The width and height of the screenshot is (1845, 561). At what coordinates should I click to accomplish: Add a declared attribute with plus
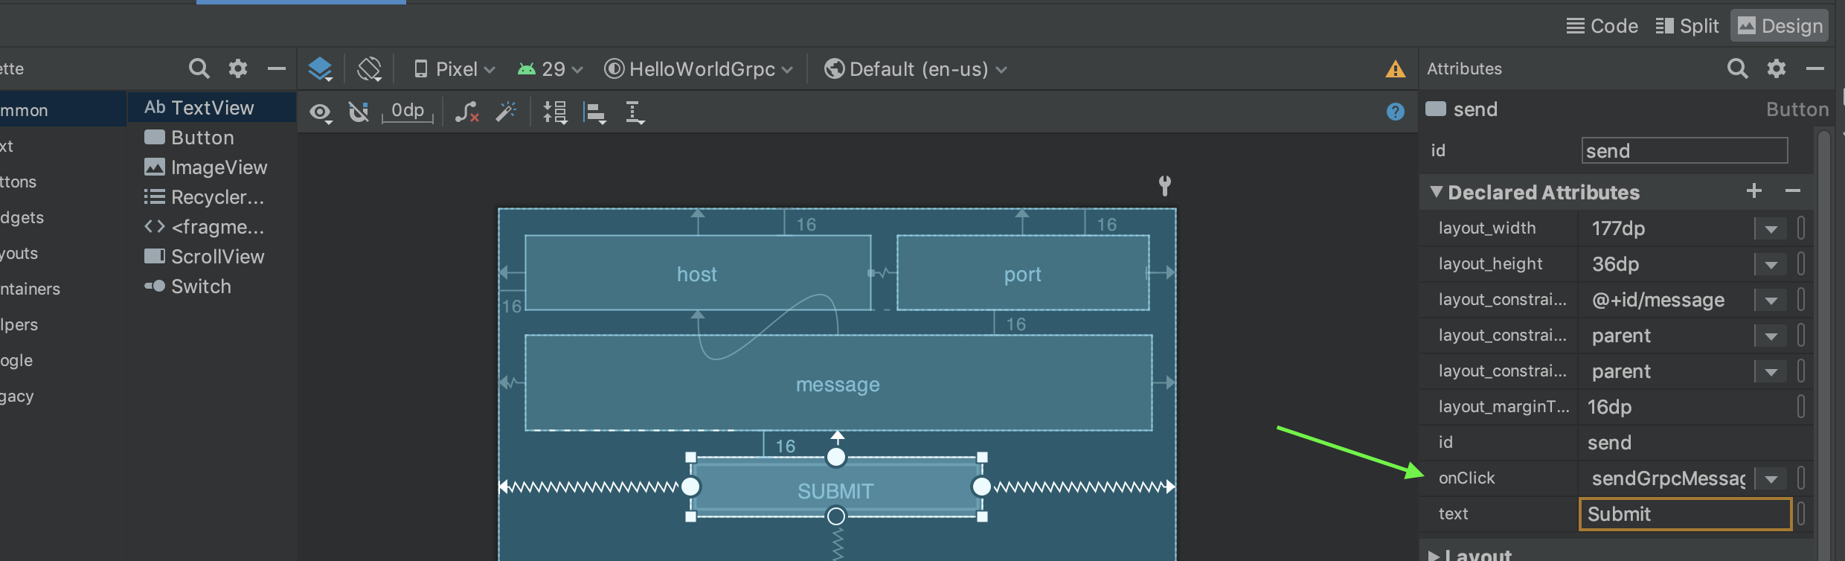1753,191
